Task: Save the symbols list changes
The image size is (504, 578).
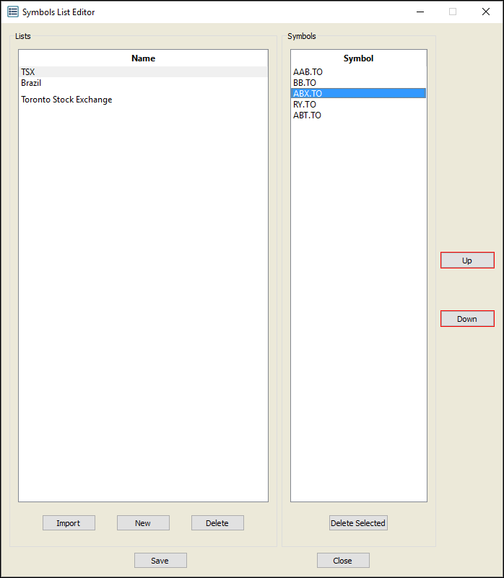Action: [160, 561]
